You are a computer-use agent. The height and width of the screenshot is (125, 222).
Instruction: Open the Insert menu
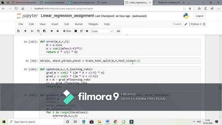[55, 24]
